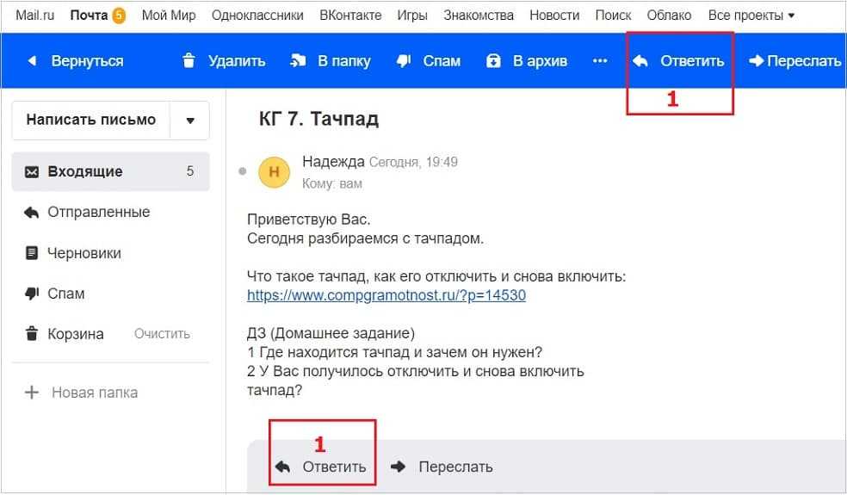Screen dimensions: 847x495
Task: Click Ответить reply in top toolbar
Action: coord(680,61)
